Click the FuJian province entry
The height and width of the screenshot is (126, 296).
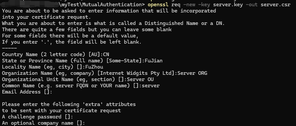154,61
